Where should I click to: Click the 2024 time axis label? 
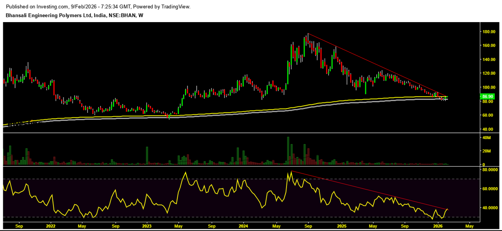point(244,226)
